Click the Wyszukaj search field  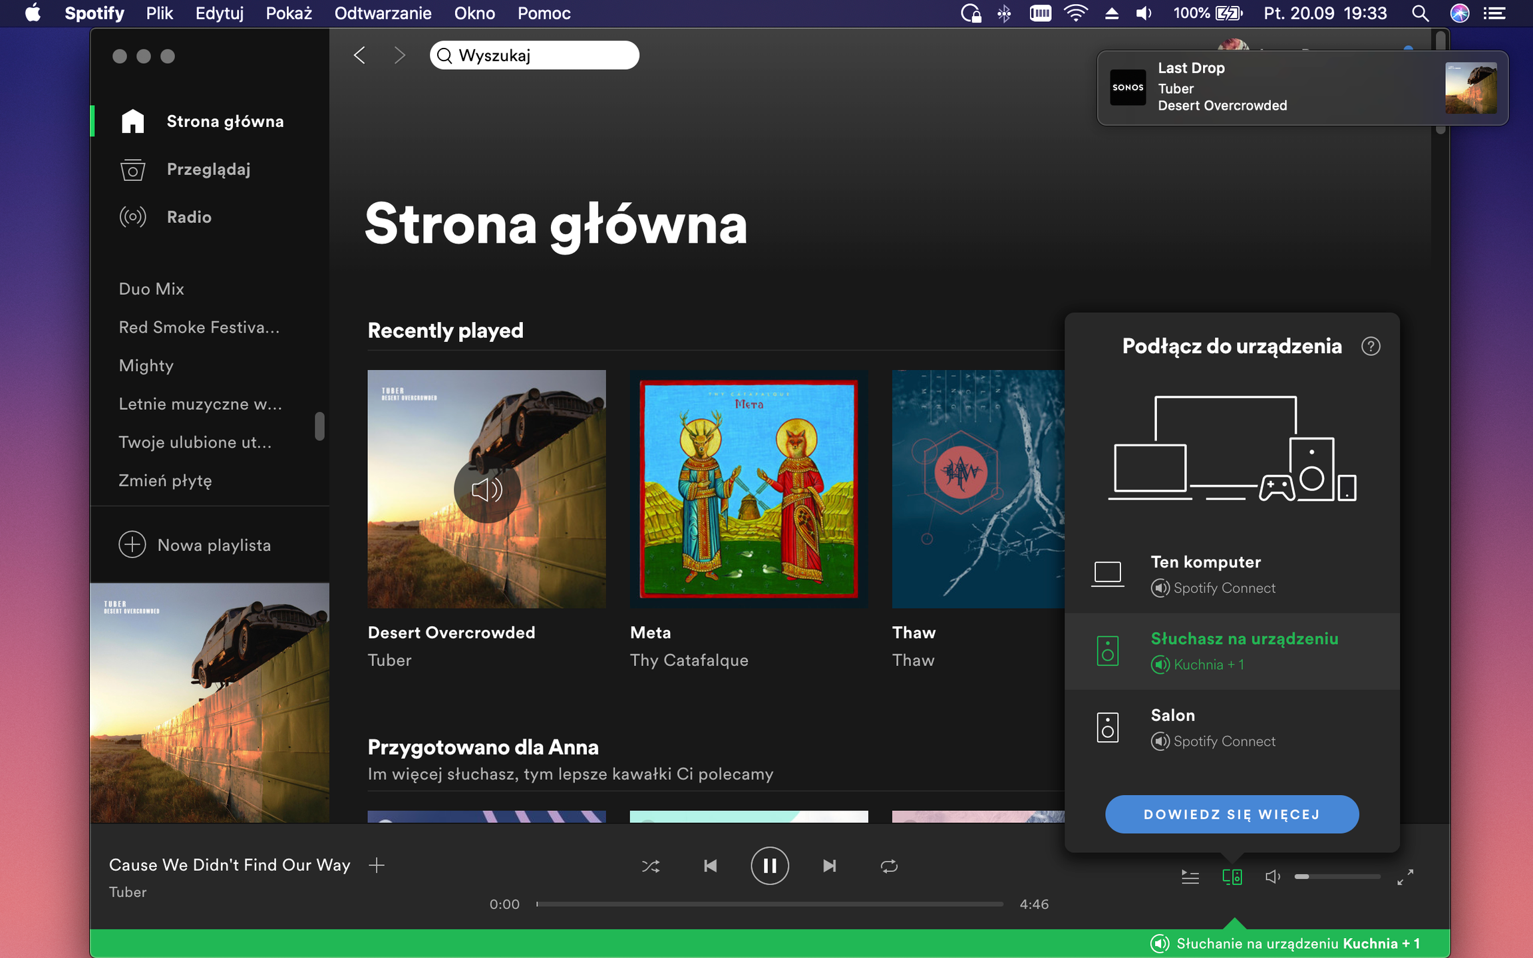pyautogui.click(x=534, y=55)
